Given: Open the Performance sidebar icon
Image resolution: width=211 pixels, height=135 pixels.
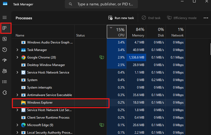Looking at the screenshot, I should pos(5,39).
